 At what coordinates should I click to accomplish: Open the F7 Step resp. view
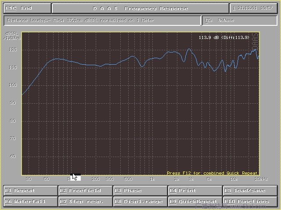tap(85, 202)
